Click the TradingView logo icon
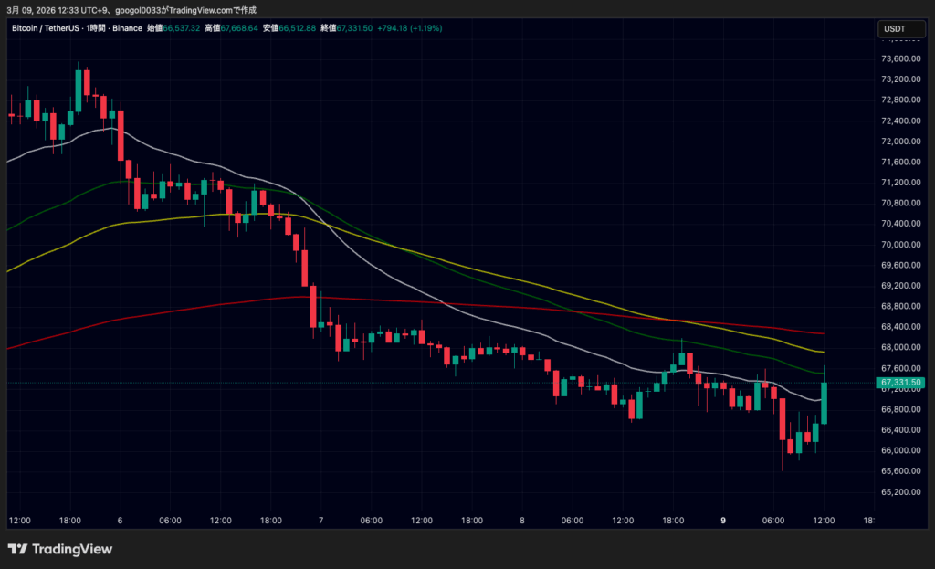The image size is (935, 569). [17, 549]
